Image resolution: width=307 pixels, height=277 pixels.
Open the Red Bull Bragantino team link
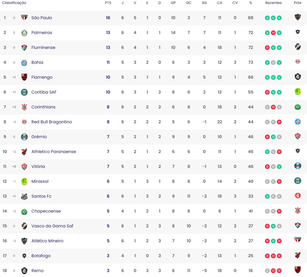(x=52, y=122)
